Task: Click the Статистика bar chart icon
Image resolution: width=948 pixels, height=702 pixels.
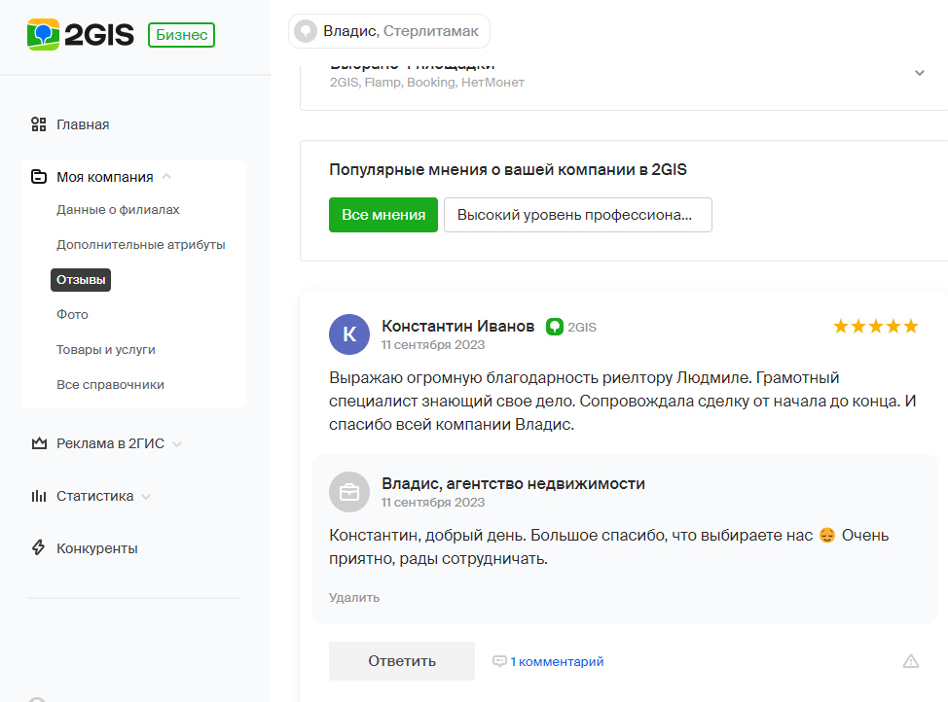Action: tap(39, 496)
